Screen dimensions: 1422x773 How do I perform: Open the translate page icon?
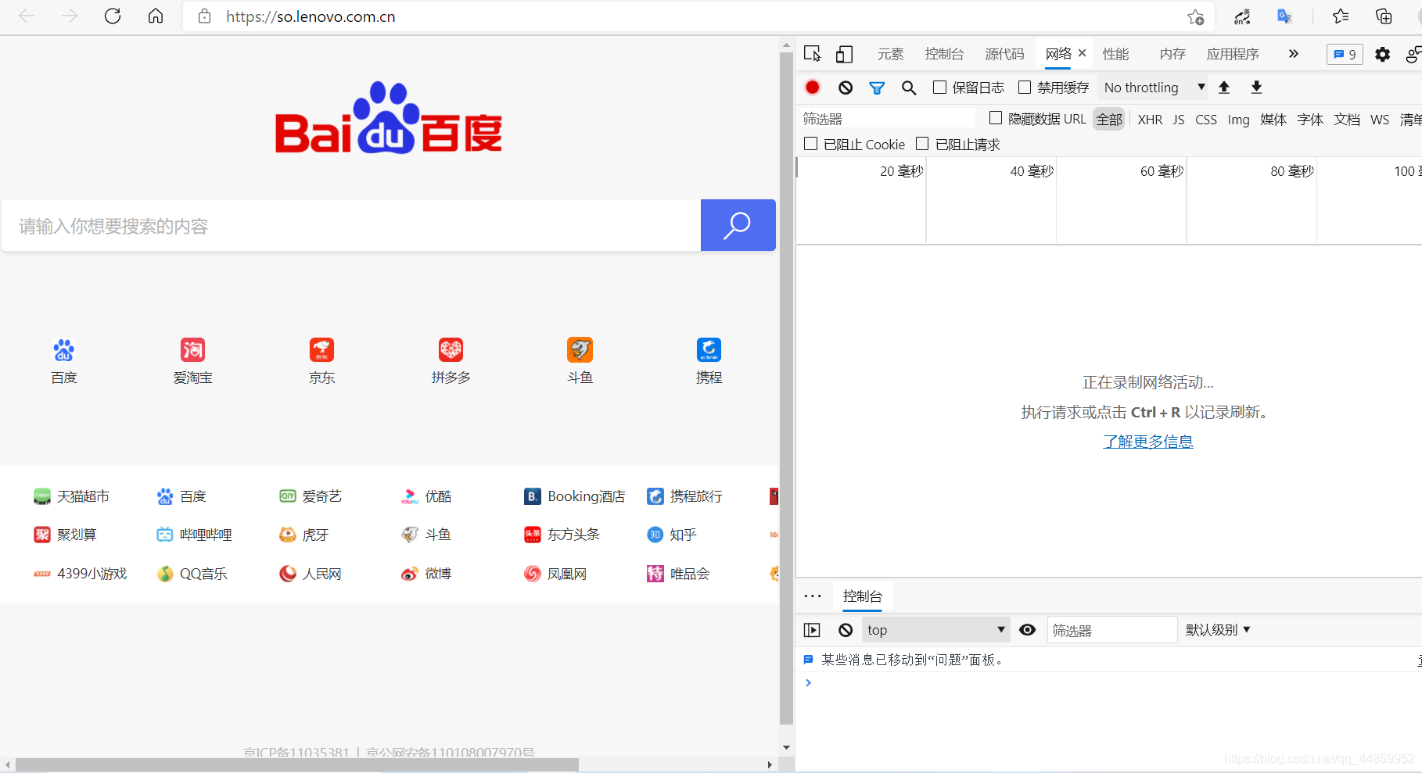pyautogui.click(x=1284, y=16)
